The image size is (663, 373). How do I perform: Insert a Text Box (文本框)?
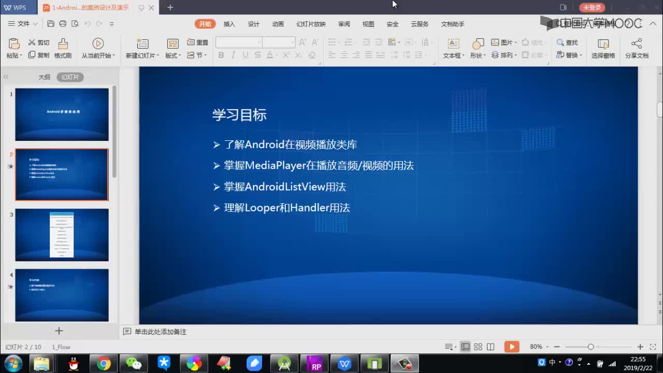(454, 49)
